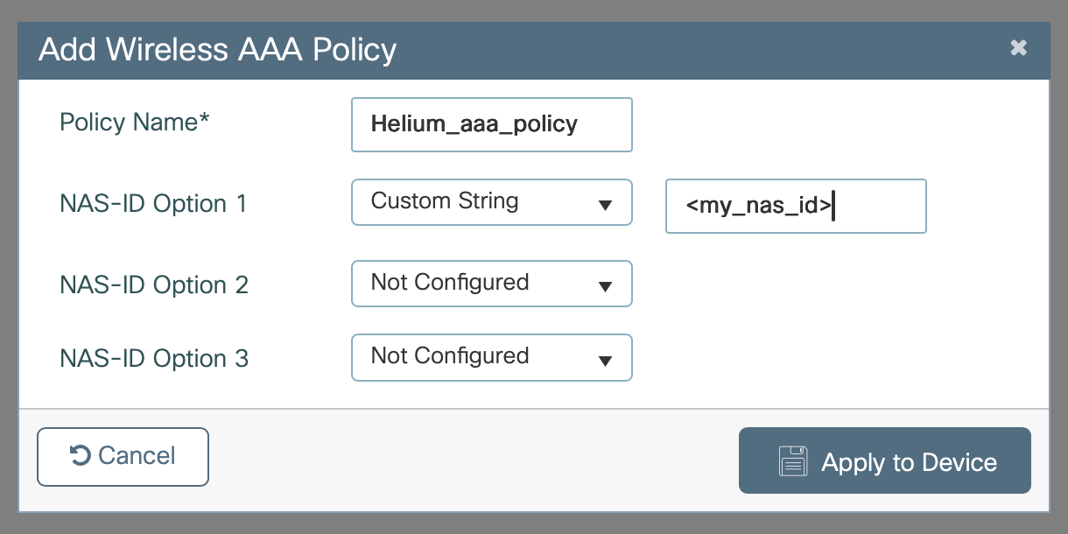This screenshot has height=534, width=1068.
Task: Click the Policy Name* label
Action: [135, 123]
